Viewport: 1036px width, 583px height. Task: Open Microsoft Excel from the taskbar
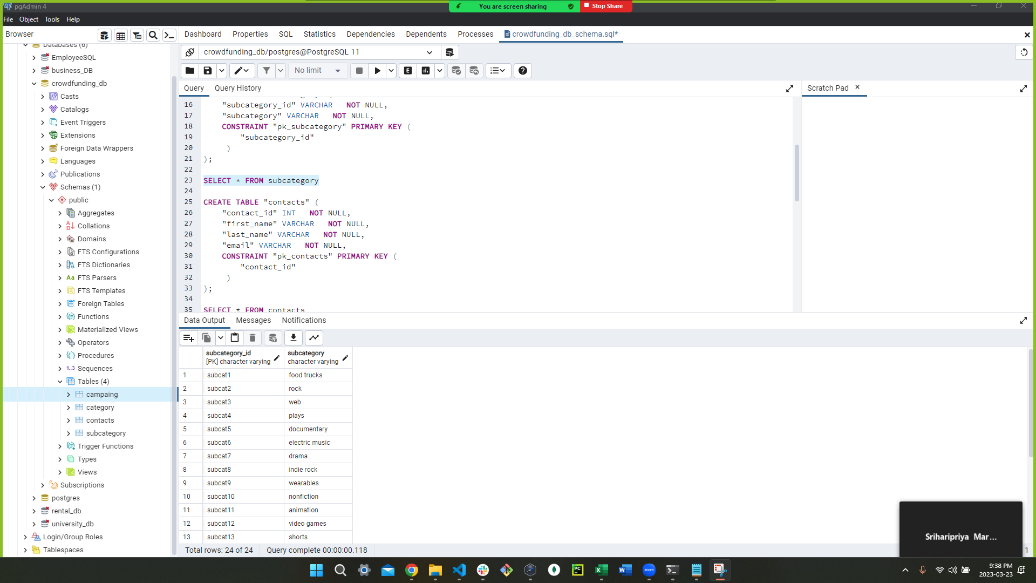[x=602, y=571]
